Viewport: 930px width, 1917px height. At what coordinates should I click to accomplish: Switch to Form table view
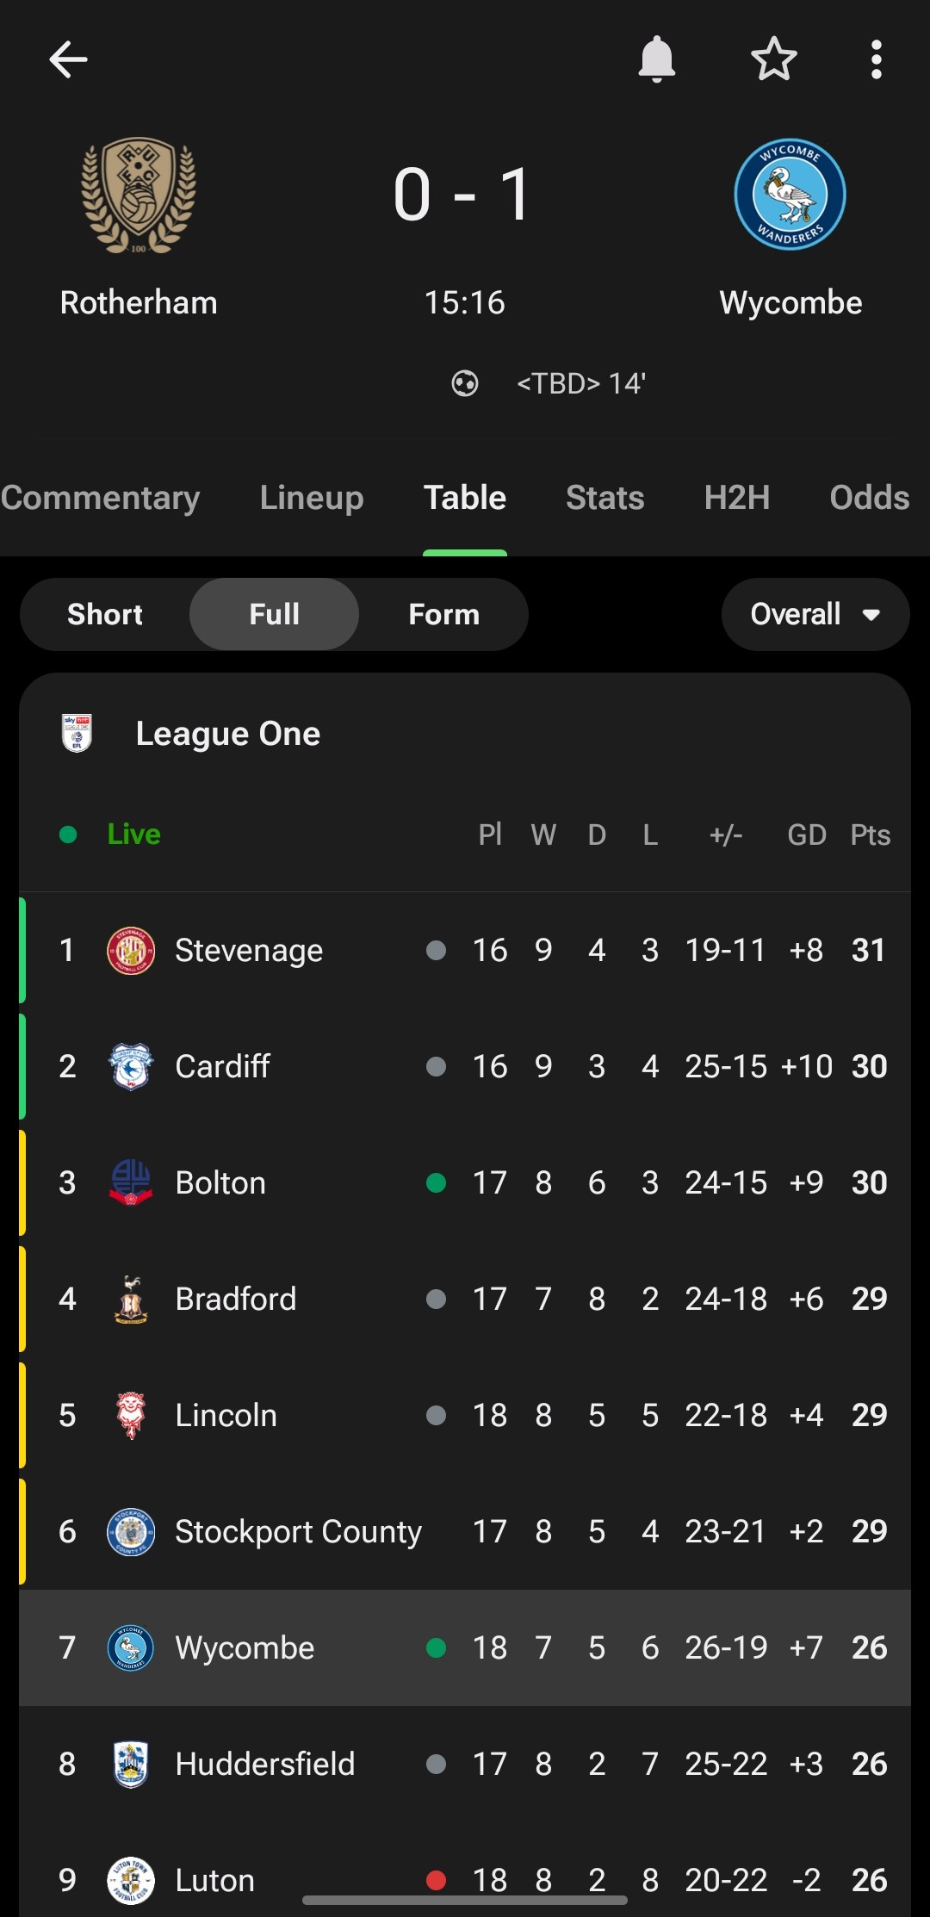click(443, 614)
